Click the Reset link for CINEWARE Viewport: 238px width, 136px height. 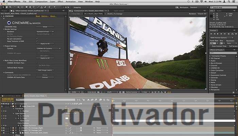(38, 16)
